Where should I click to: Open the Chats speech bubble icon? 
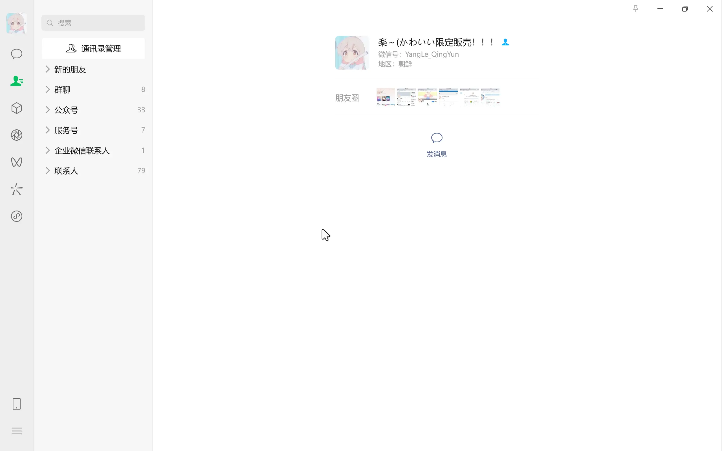tap(16, 54)
